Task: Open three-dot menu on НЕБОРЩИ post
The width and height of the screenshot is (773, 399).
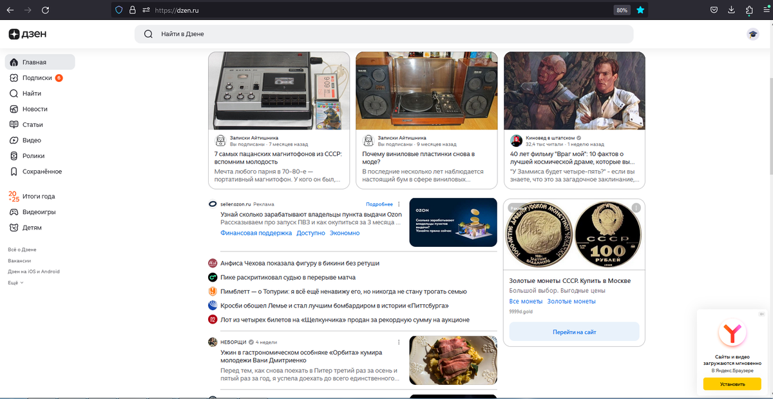Action: (399, 342)
